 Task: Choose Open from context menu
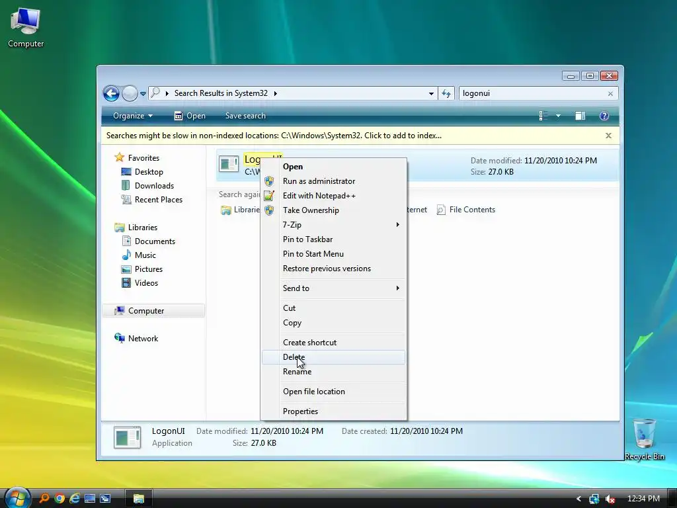[333, 167]
